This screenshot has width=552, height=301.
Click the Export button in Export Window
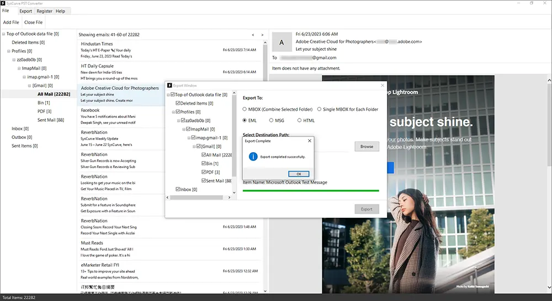pos(367,209)
